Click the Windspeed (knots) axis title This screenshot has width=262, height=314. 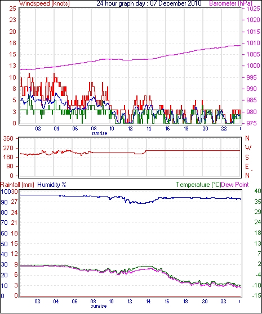(x=44, y=3)
